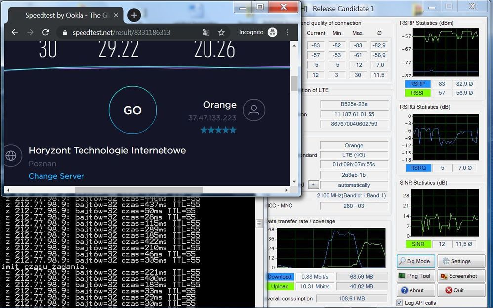This screenshot has height=308, width=493.
Task: Go back in browser history
Action: coord(15,32)
